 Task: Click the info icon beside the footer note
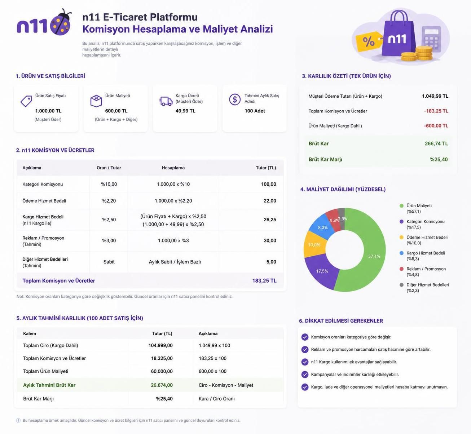point(18,420)
